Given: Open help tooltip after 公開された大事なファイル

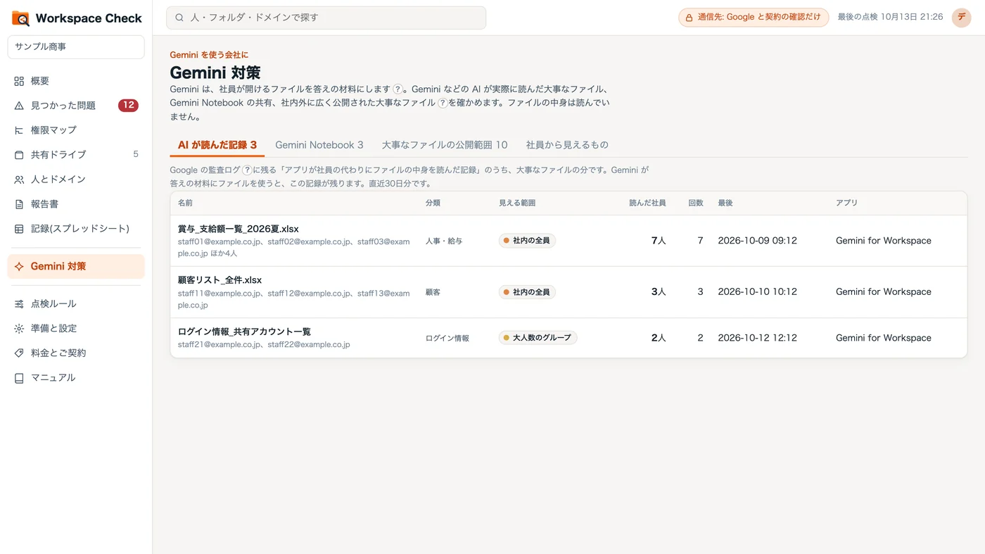Looking at the screenshot, I should 443,103.
